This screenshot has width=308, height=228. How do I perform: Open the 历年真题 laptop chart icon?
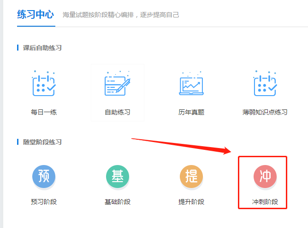coord(191,84)
